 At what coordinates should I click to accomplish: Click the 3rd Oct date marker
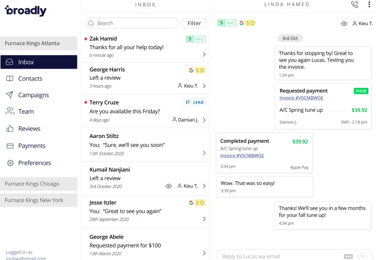tap(290, 38)
